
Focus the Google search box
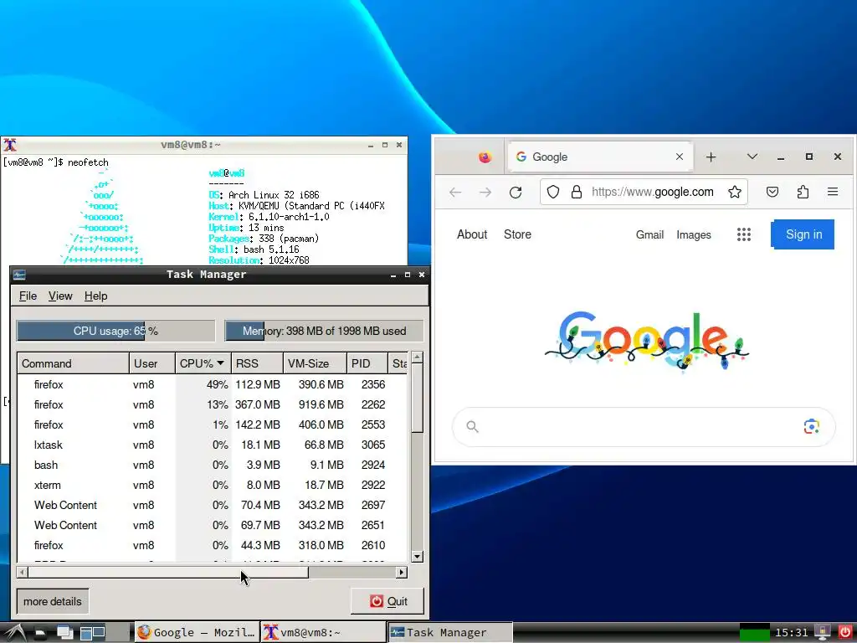pos(644,426)
